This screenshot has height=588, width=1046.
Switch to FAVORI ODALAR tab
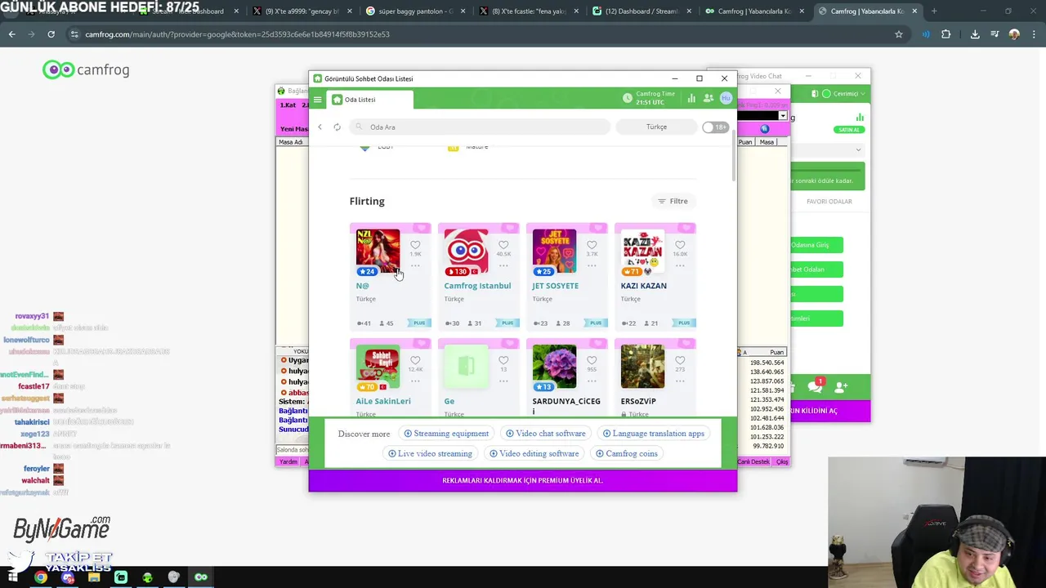(829, 202)
